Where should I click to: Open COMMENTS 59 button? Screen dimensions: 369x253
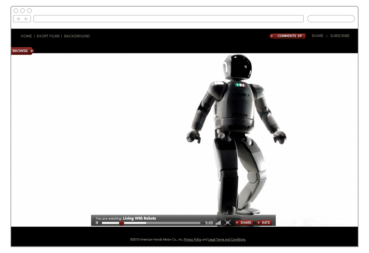point(287,36)
